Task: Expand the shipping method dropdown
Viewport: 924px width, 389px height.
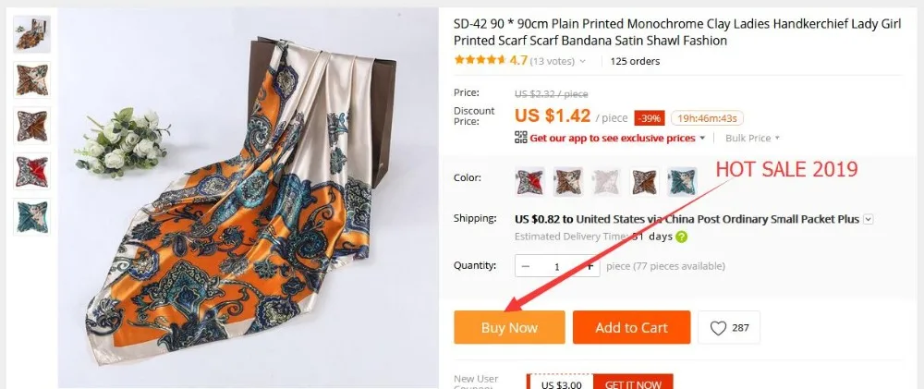Action: [x=868, y=219]
